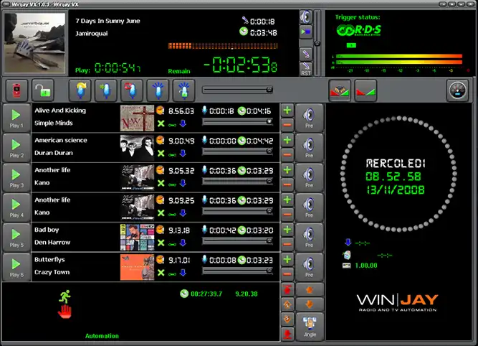
Task: Click the red up-to-top arrow button
Action: [x=287, y=289]
